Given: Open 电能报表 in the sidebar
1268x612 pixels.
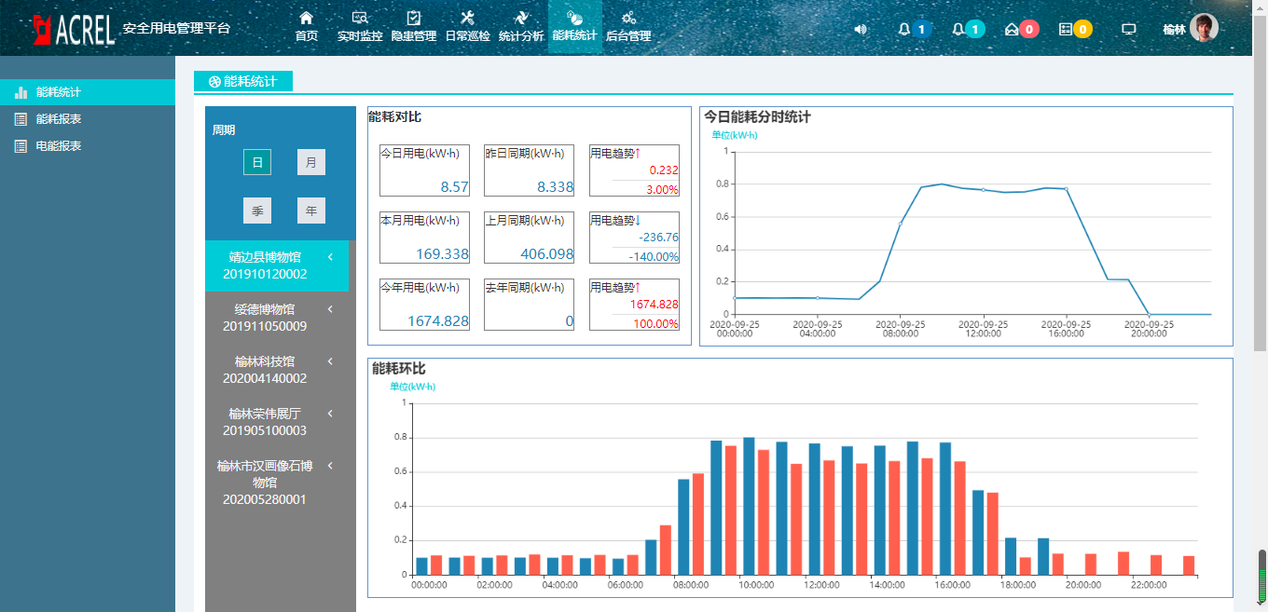Looking at the screenshot, I should [x=58, y=146].
